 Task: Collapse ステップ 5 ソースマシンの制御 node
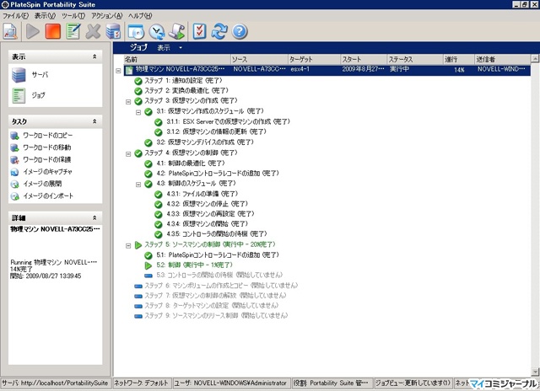(128, 245)
